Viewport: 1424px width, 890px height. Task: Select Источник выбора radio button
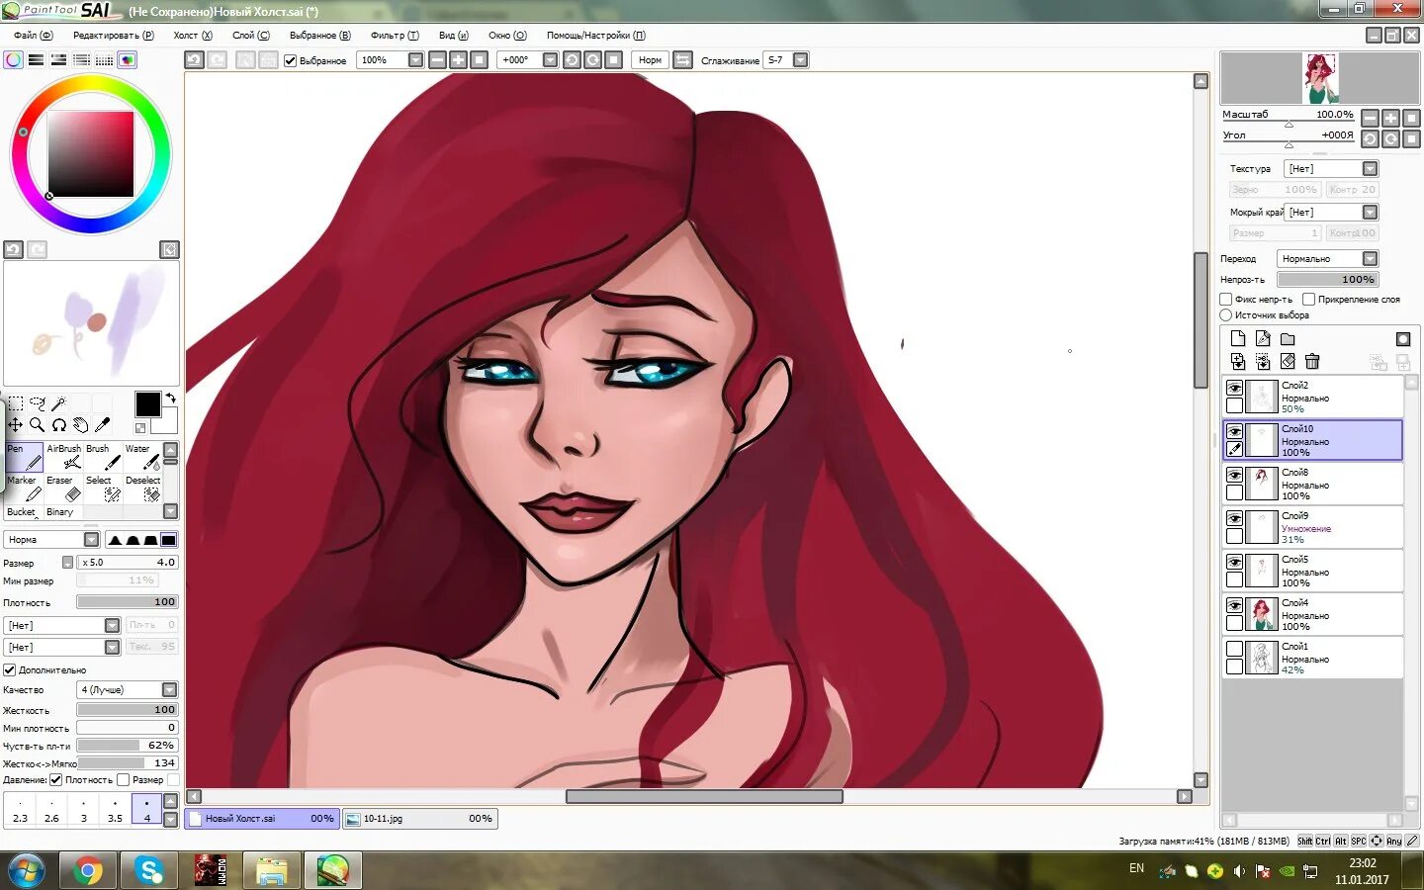[1226, 314]
